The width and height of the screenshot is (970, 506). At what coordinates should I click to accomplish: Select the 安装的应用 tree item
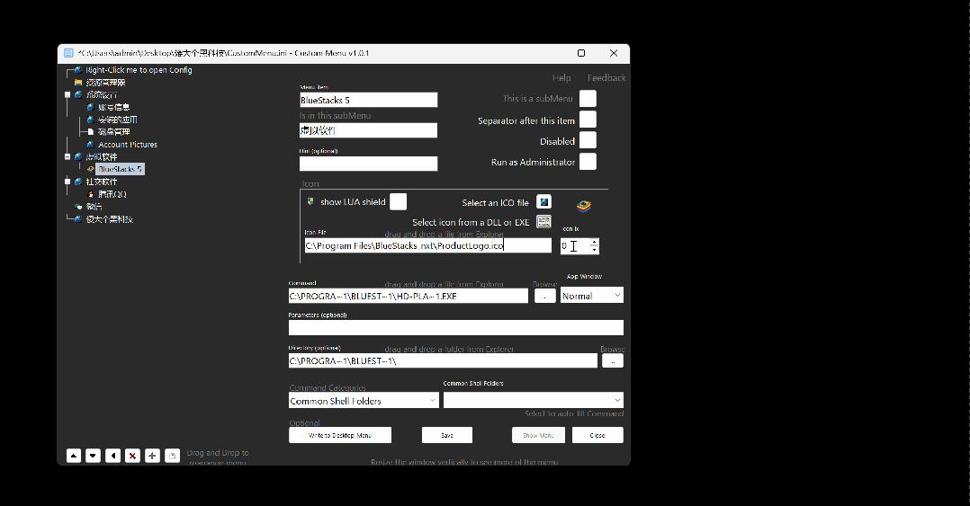tap(118, 120)
